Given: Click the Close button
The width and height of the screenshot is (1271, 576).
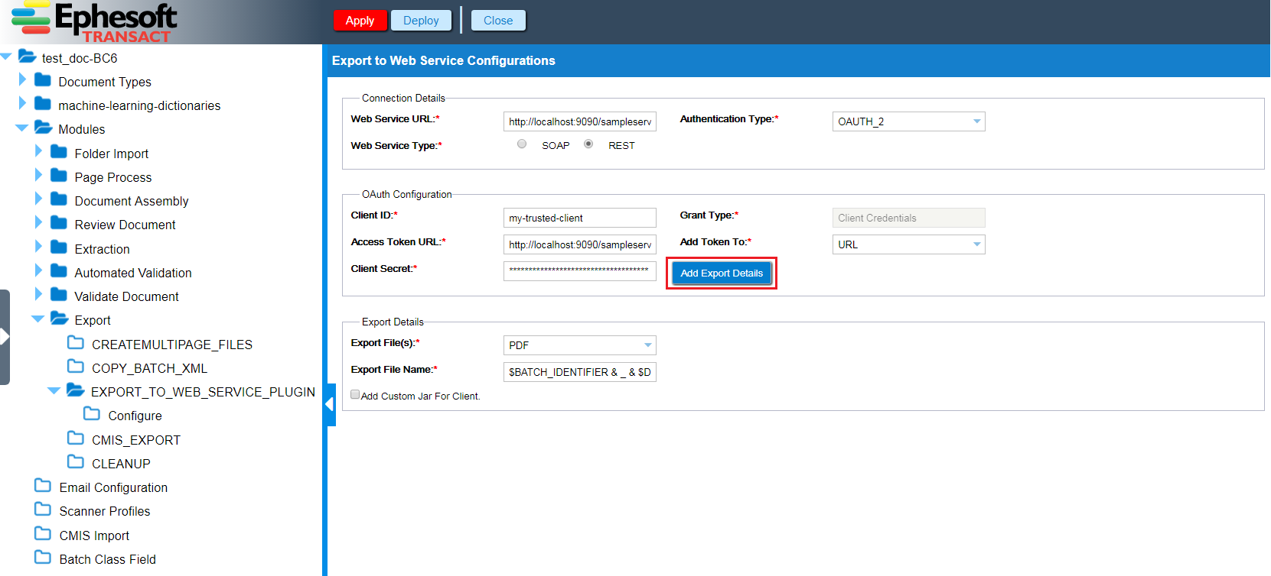Looking at the screenshot, I should point(498,21).
